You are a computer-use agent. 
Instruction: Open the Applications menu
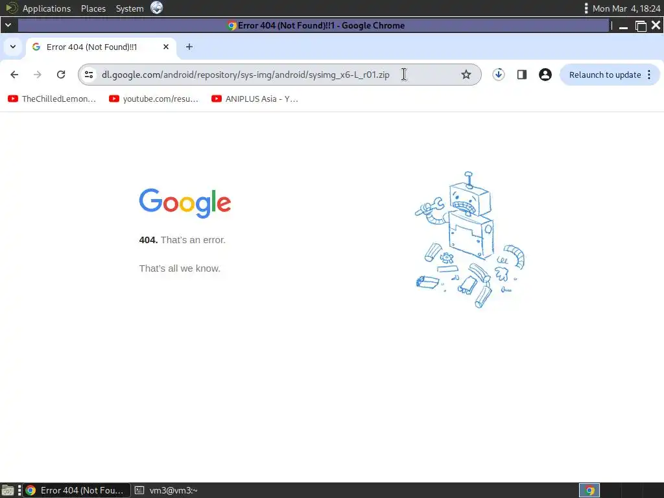[47, 8]
